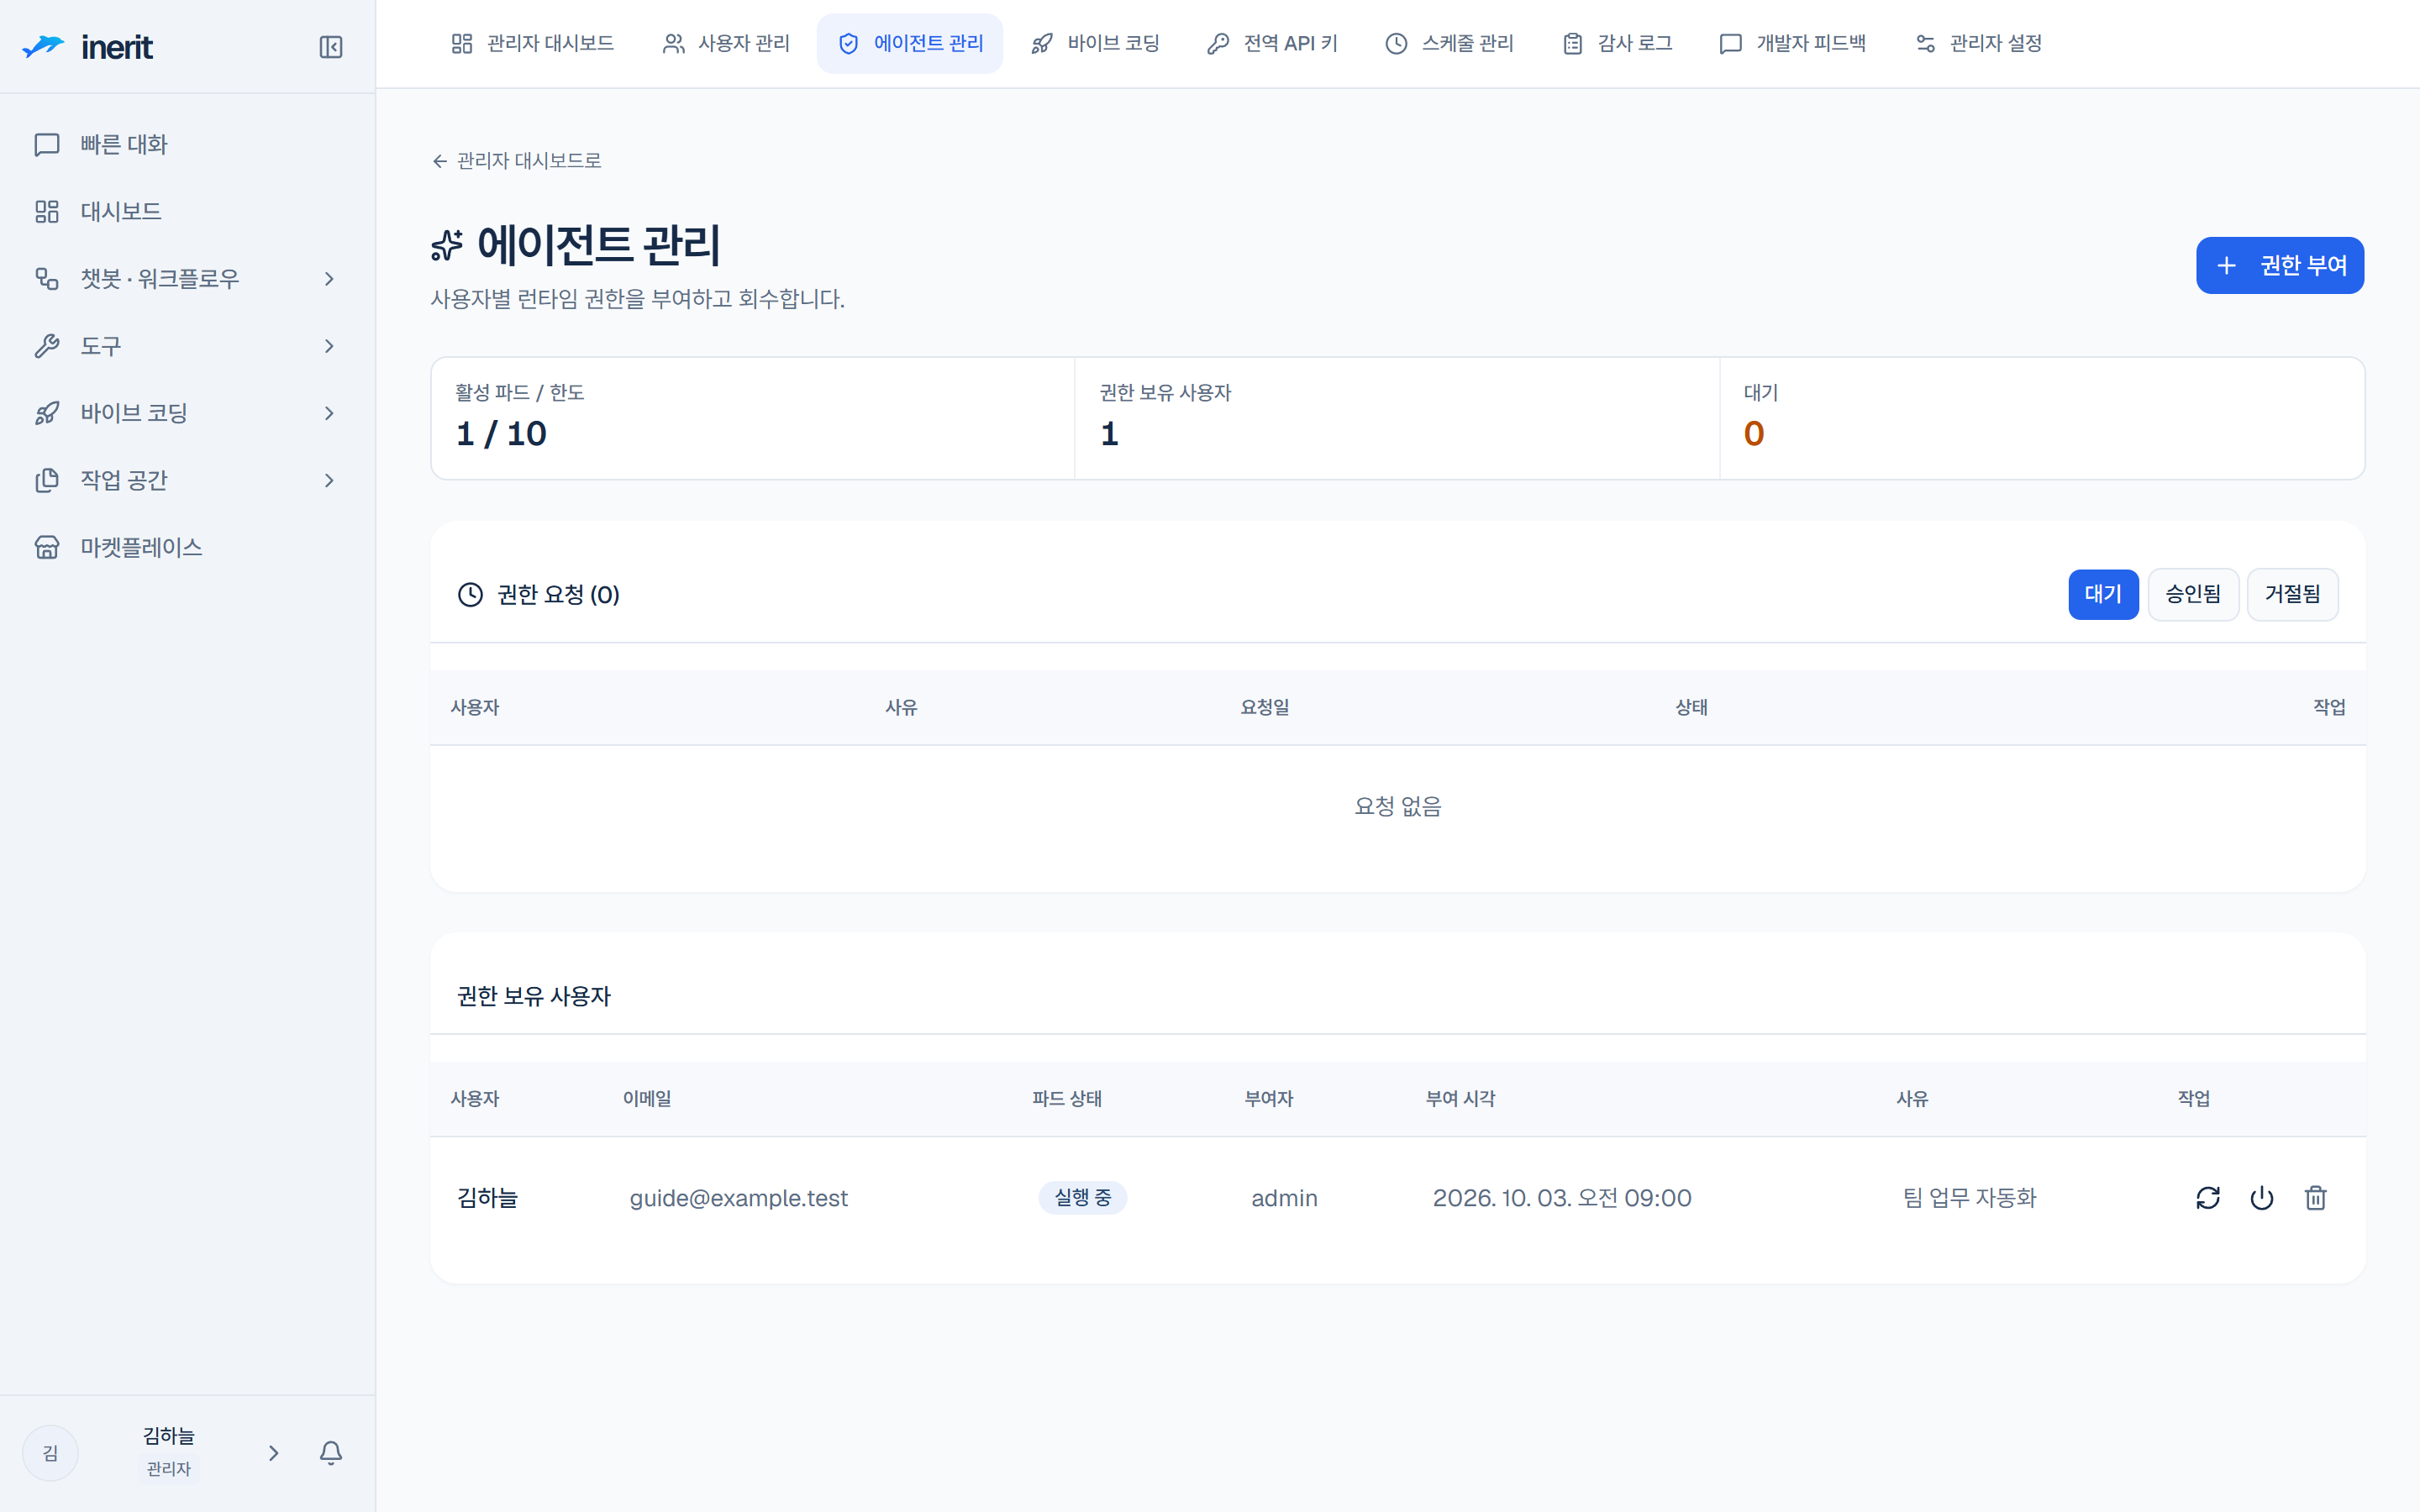This screenshot has height=1512, width=2420.
Task: Click the 1 / 10 pod limit value
Action: (501, 434)
